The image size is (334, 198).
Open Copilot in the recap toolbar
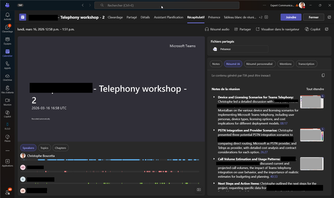tap(312, 29)
